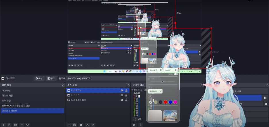The height and width of the screenshot is (127, 269).
Task: Toggle the switch below 버스트 샷 in MASCOZ panel
Action: (176, 74)
